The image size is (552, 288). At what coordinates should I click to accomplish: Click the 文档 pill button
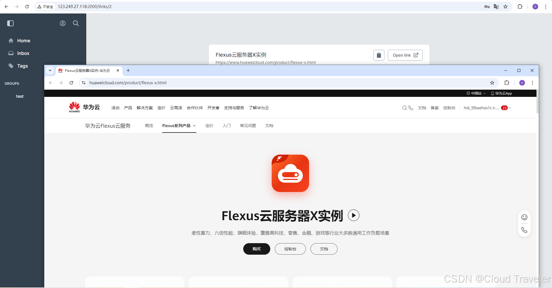324,249
